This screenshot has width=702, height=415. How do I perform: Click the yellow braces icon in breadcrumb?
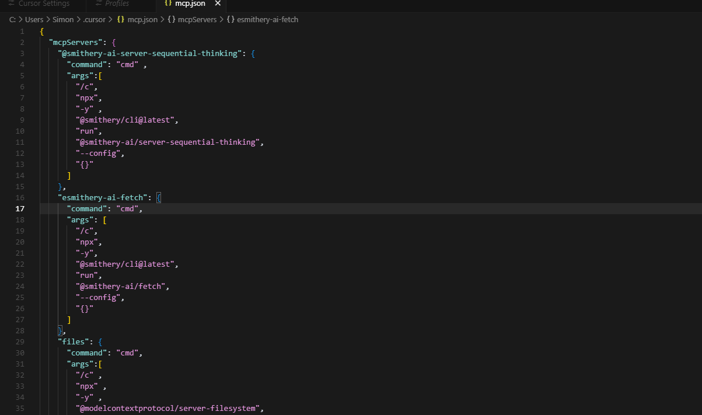click(x=121, y=19)
